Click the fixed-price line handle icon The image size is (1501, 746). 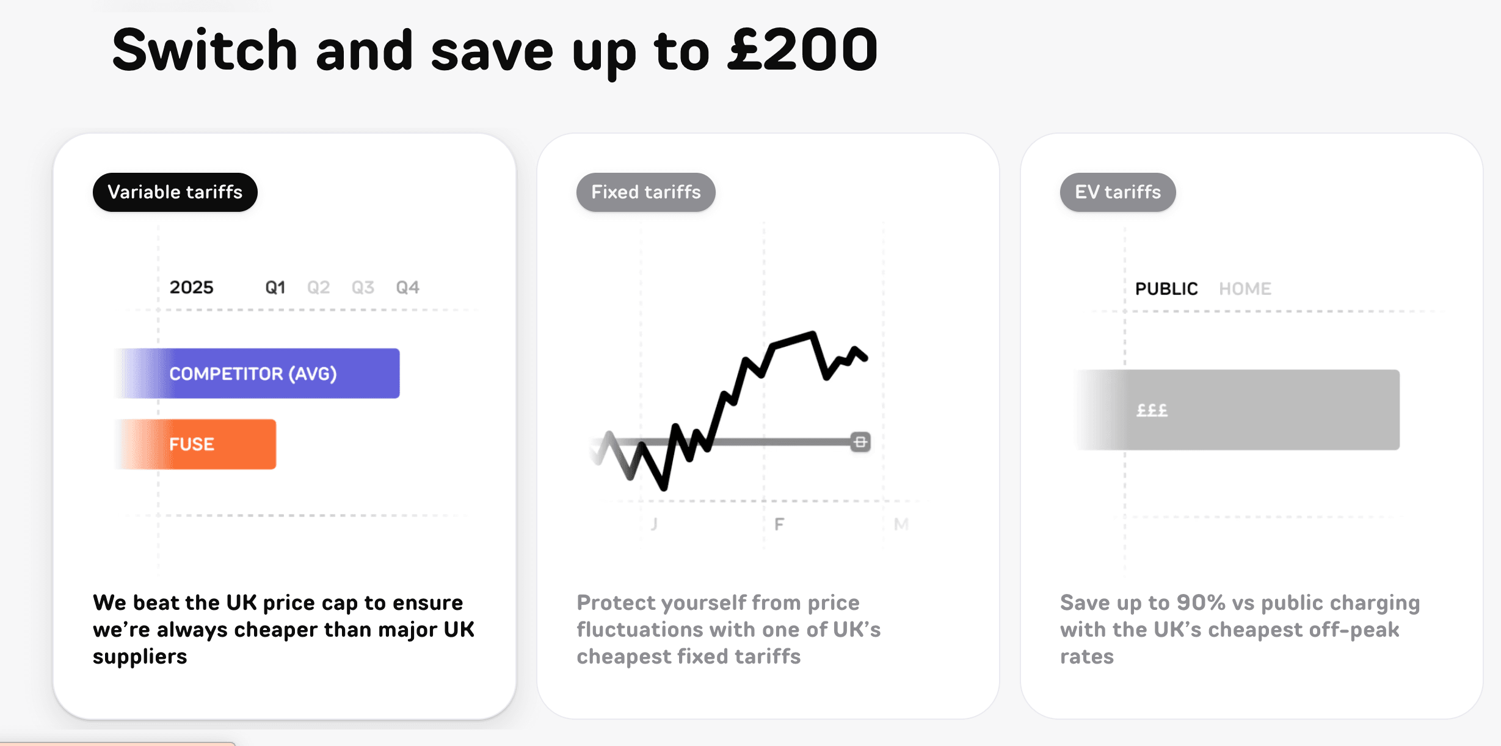pyautogui.click(x=860, y=442)
